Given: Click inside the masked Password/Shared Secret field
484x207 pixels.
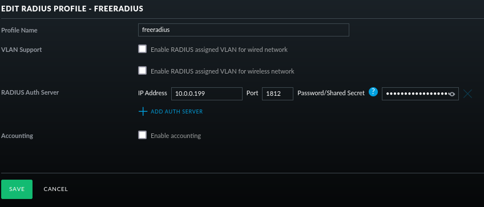Looking at the screenshot, I should [420, 94].
